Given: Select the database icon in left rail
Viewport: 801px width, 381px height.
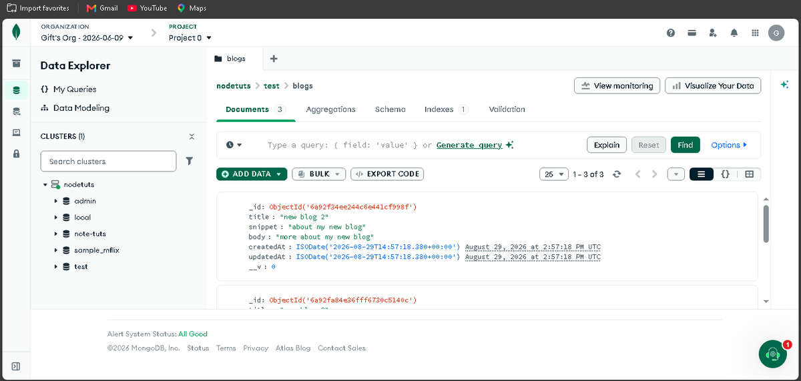Looking at the screenshot, I should point(16,89).
